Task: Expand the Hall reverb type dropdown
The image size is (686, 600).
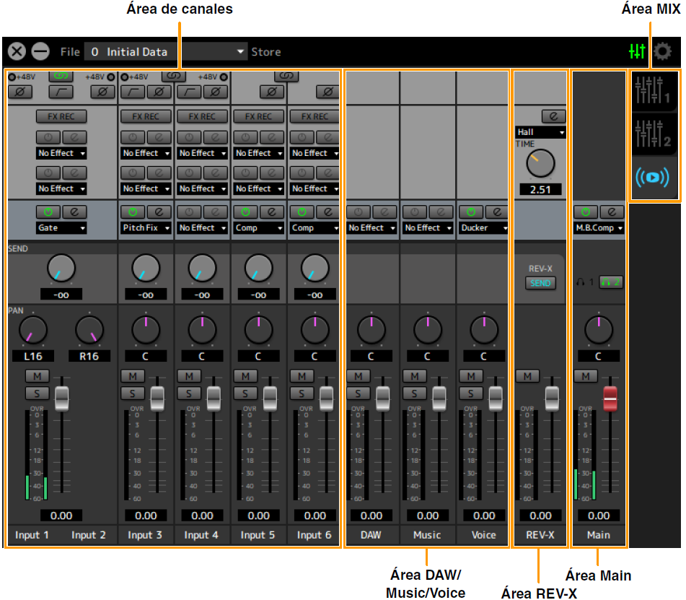Action: (540, 133)
